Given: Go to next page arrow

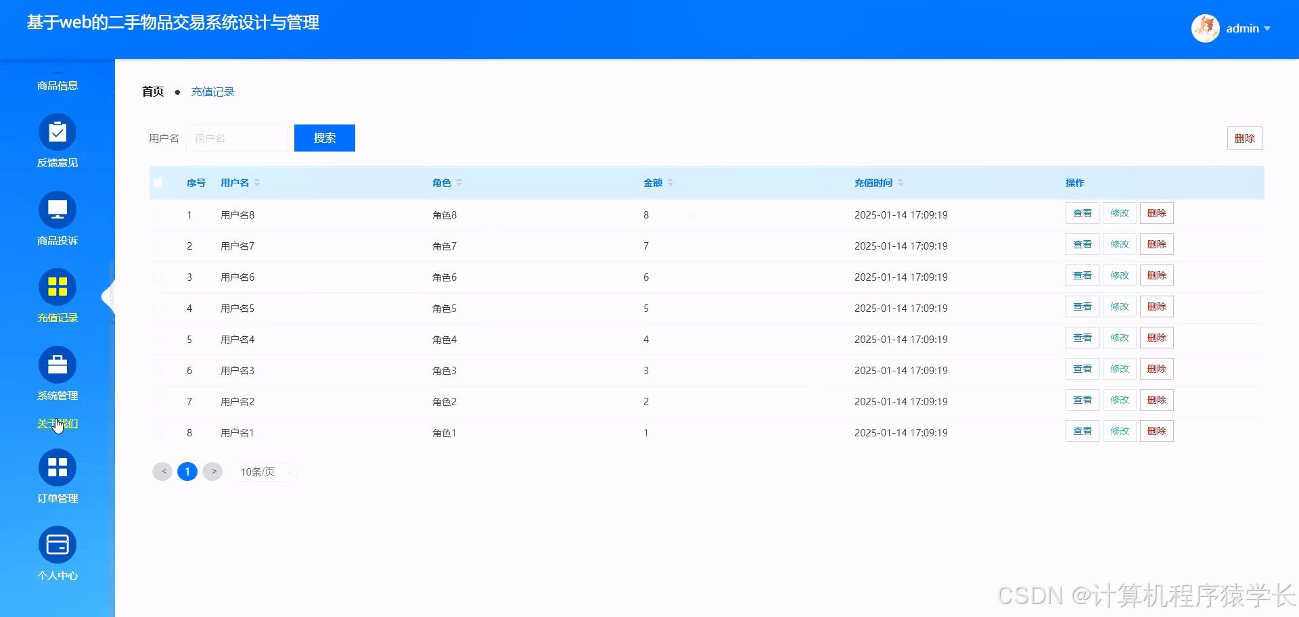Looking at the screenshot, I should pos(212,472).
